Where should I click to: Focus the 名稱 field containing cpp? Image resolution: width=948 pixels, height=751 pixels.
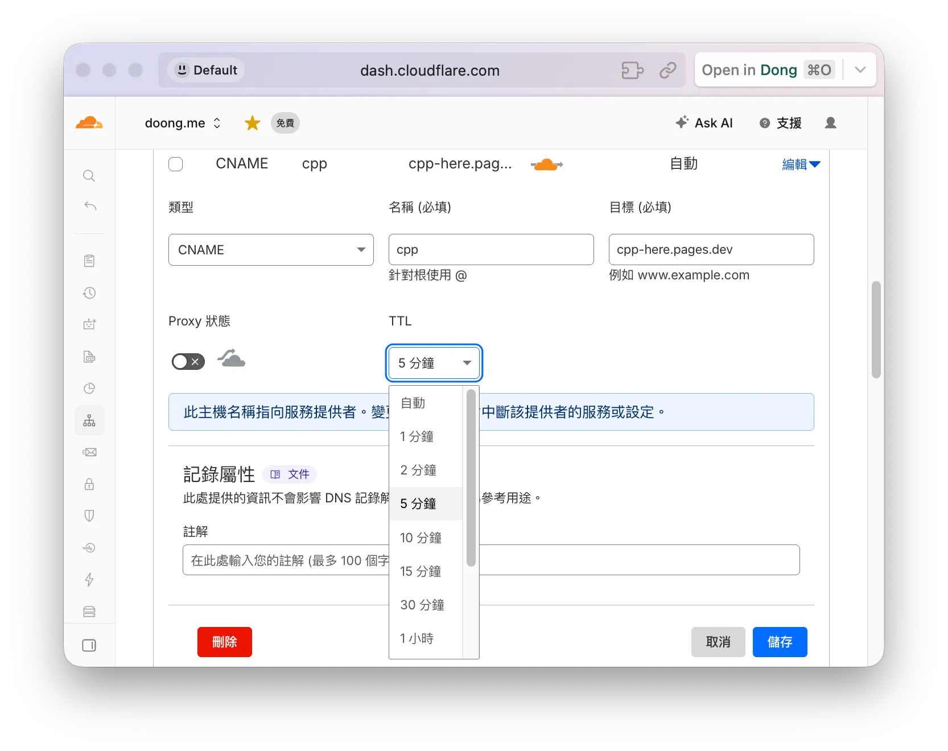click(x=491, y=249)
